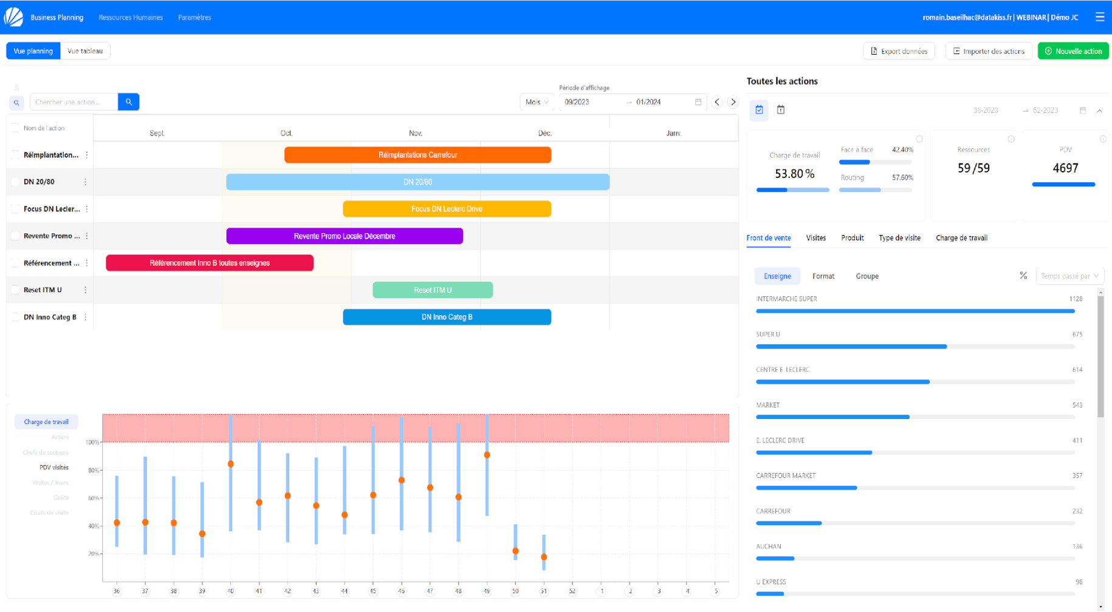Open options menu for Focus DN Lecler row
The image size is (1112, 612).
pyautogui.click(x=87, y=209)
